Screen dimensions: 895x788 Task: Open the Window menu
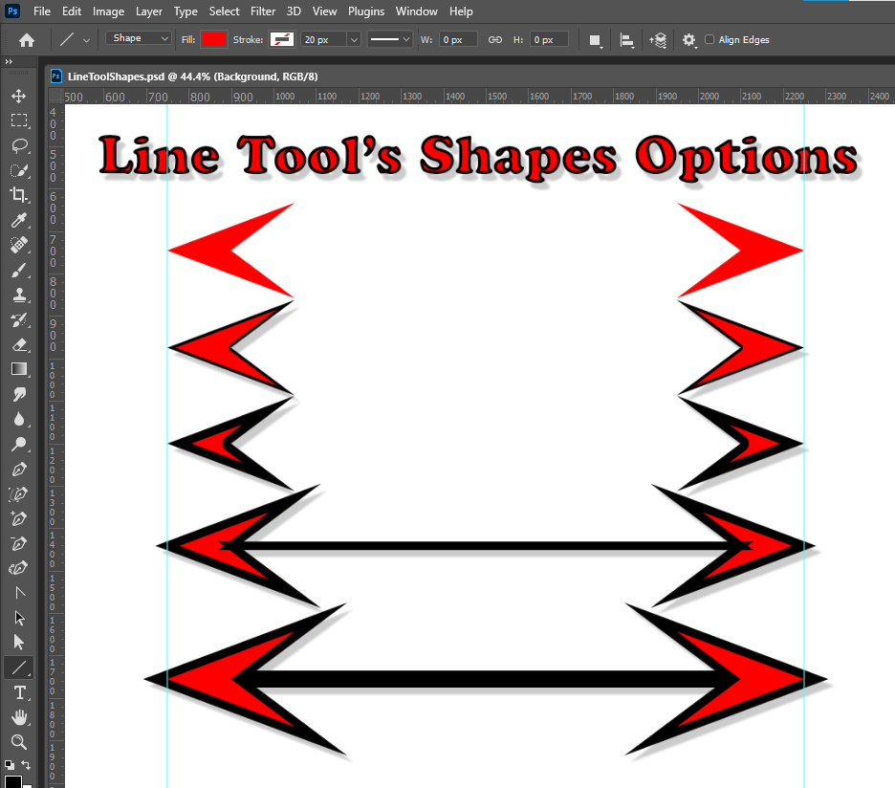point(417,11)
